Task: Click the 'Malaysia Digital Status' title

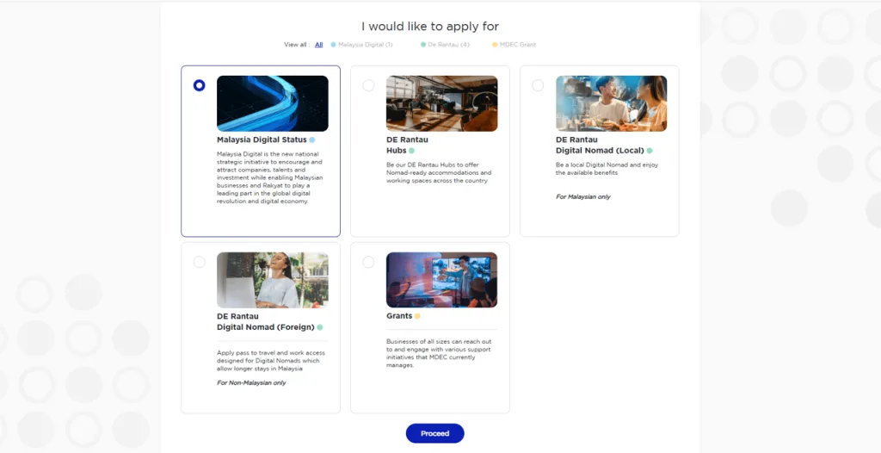Action: (x=262, y=140)
